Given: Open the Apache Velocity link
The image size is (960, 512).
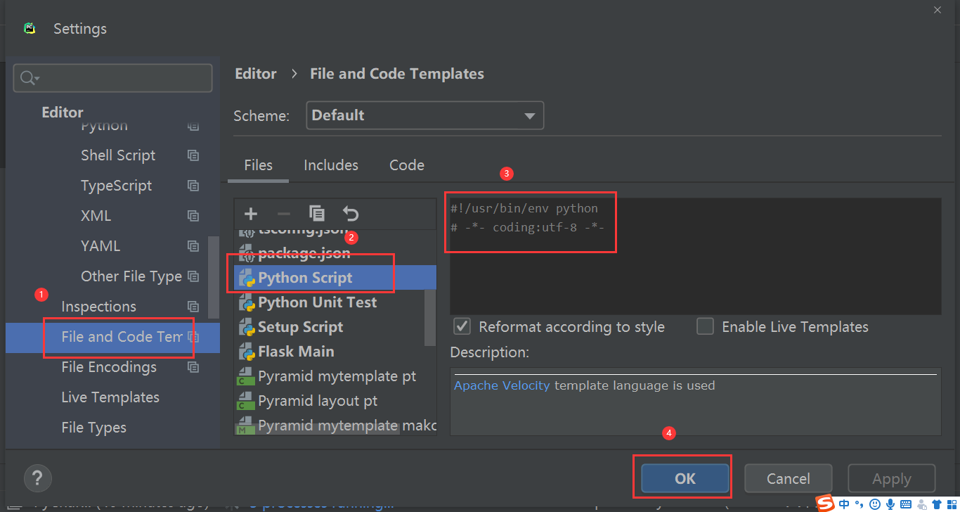Looking at the screenshot, I should tap(502, 385).
